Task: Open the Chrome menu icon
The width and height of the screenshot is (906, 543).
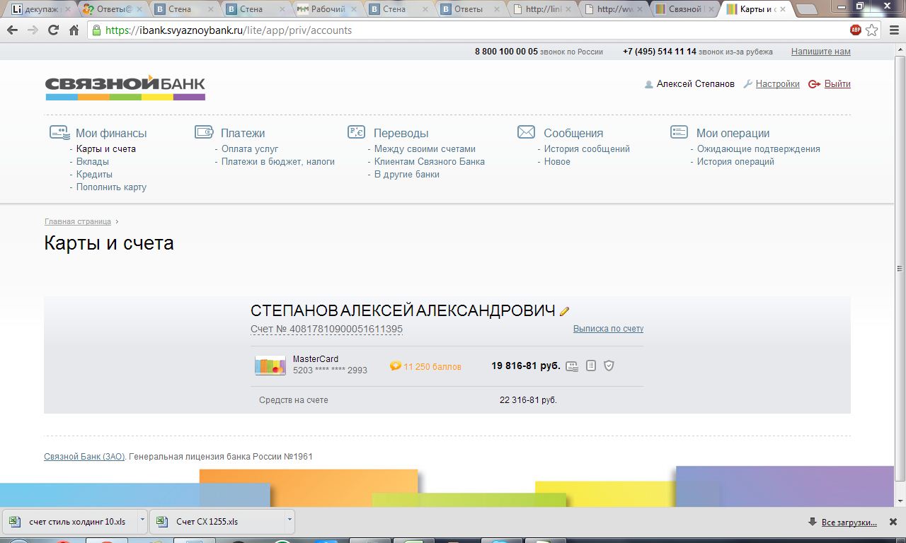Action: (893, 30)
